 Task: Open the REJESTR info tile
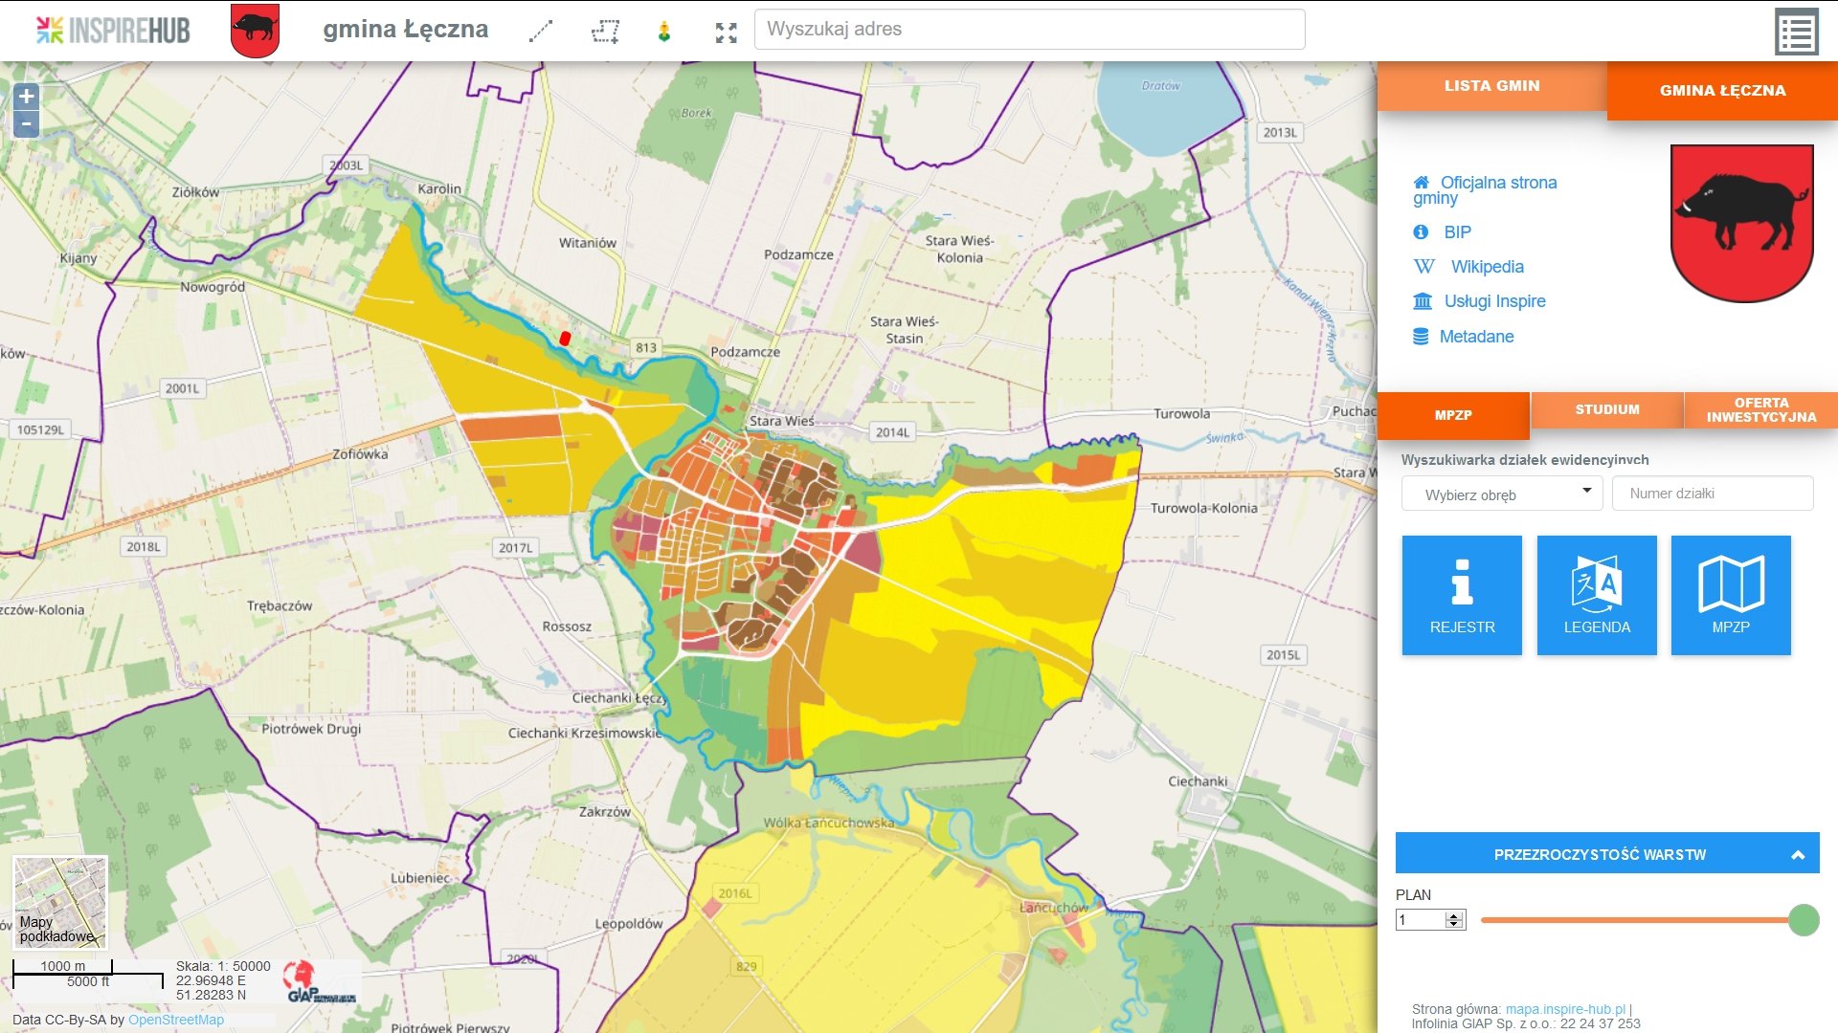pyautogui.click(x=1461, y=595)
